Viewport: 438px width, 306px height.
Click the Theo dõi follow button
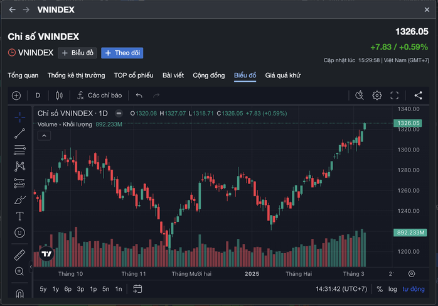(x=122, y=53)
